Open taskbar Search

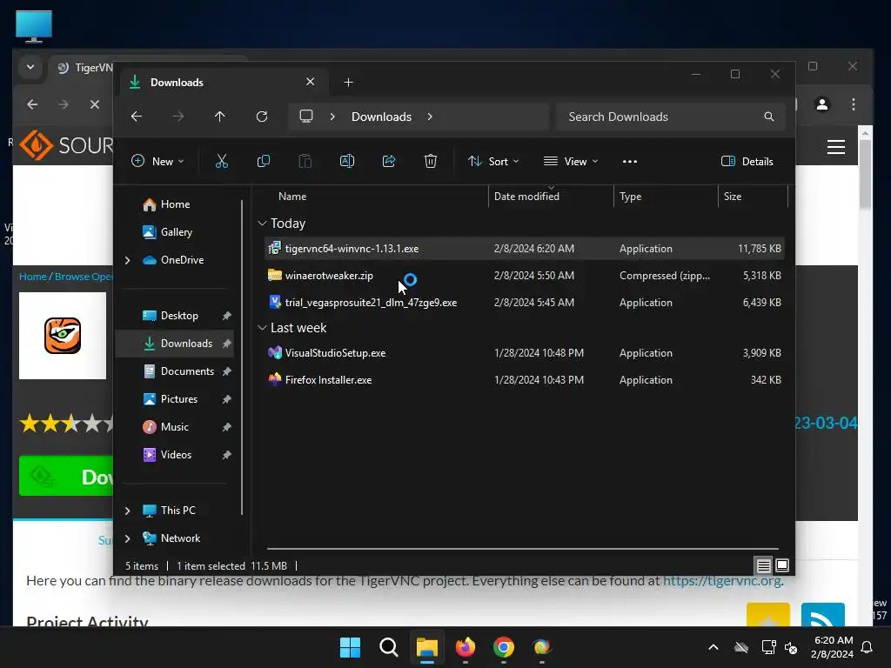point(389,647)
